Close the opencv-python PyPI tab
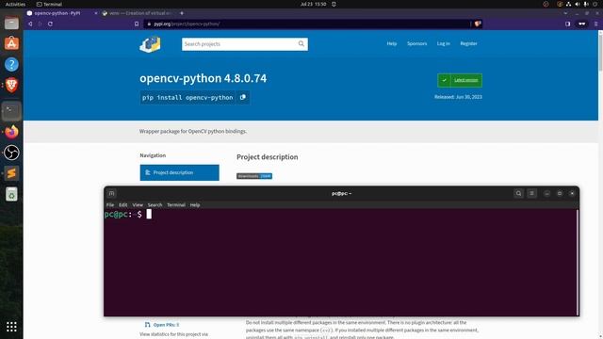This screenshot has height=339, width=603. coord(96,13)
